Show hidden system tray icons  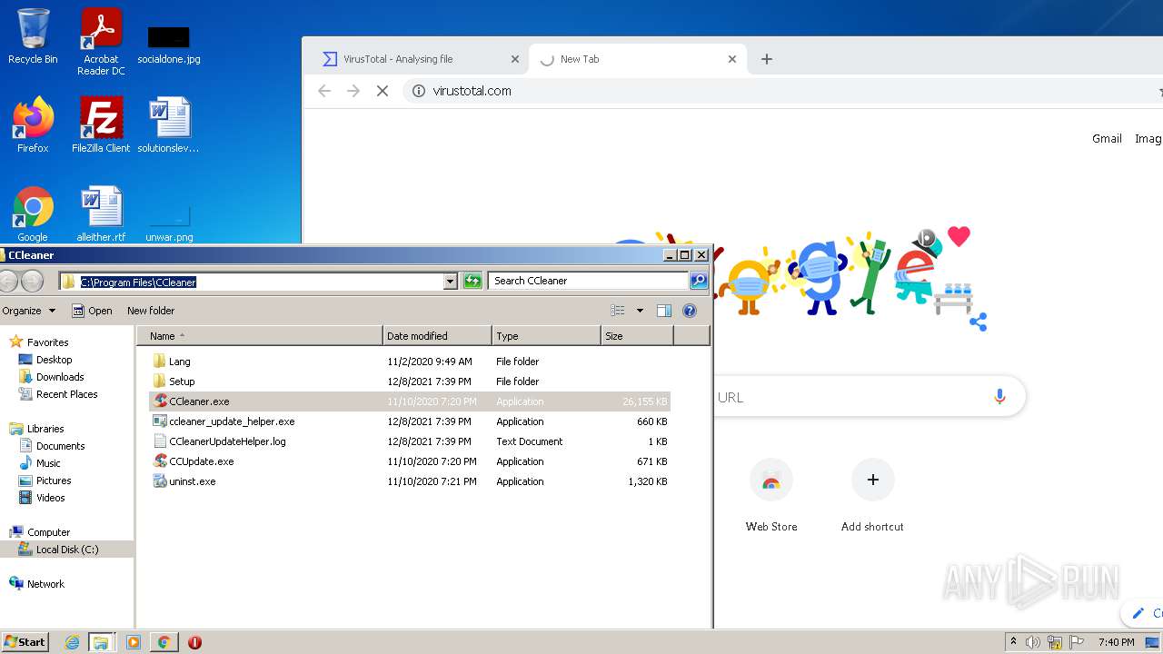pos(1013,642)
